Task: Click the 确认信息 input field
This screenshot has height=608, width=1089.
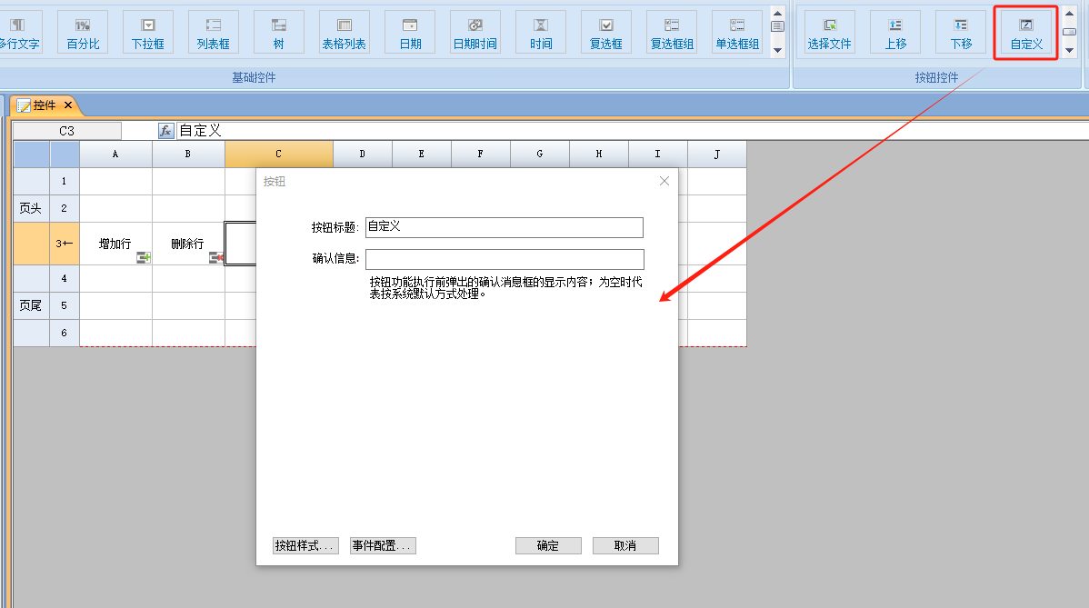Action: (505, 259)
